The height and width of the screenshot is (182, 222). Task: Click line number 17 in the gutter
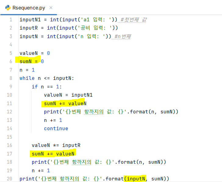coord(9,154)
